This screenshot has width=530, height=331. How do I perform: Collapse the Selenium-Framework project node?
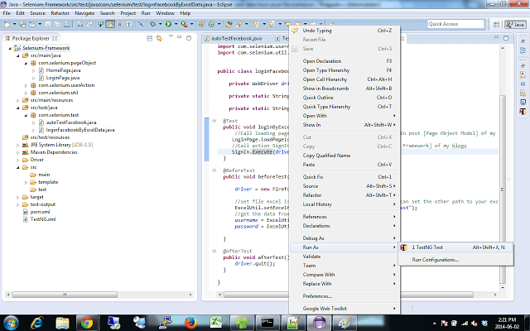[10, 48]
